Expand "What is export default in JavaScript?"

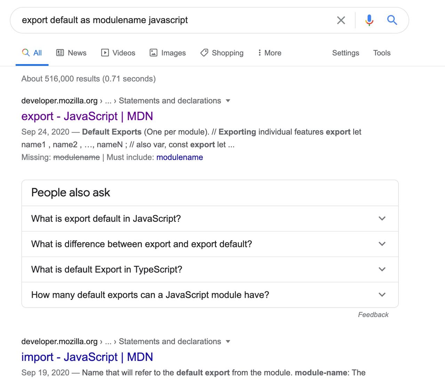(x=382, y=219)
